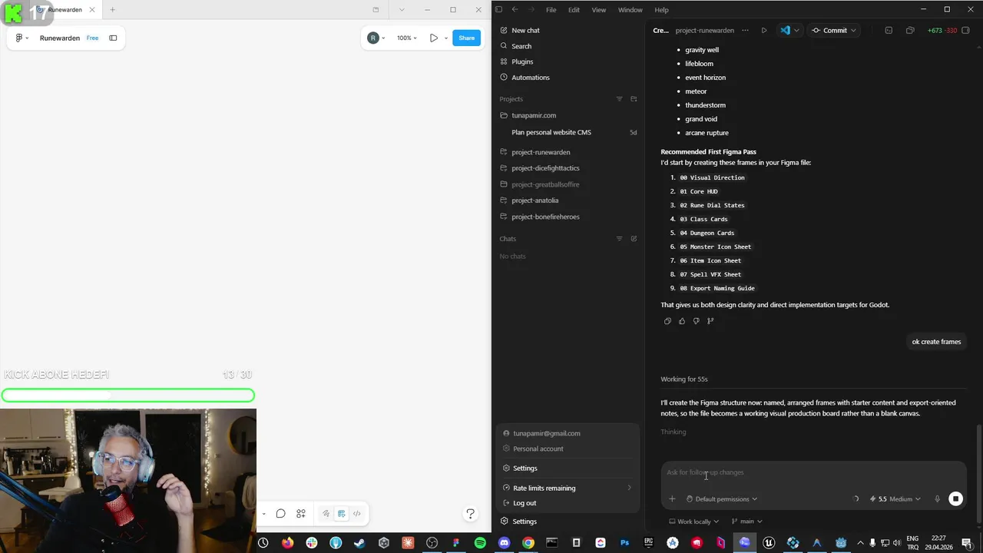Open the thread more options ellipsis
Screen dimensions: 983x553
(x=744, y=31)
